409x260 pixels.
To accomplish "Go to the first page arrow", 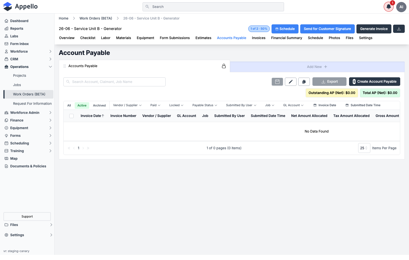I will point(69,148).
